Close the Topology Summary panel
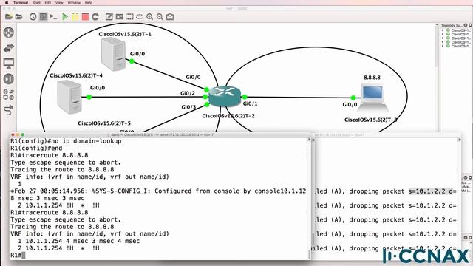 pyautogui.click(x=470, y=25)
